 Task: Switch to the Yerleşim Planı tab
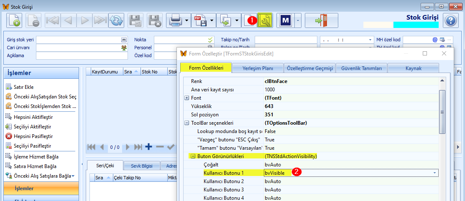[258, 68]
